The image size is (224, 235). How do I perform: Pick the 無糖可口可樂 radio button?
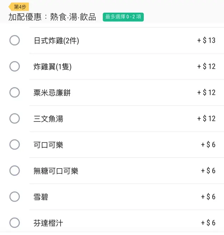(14, 171)
